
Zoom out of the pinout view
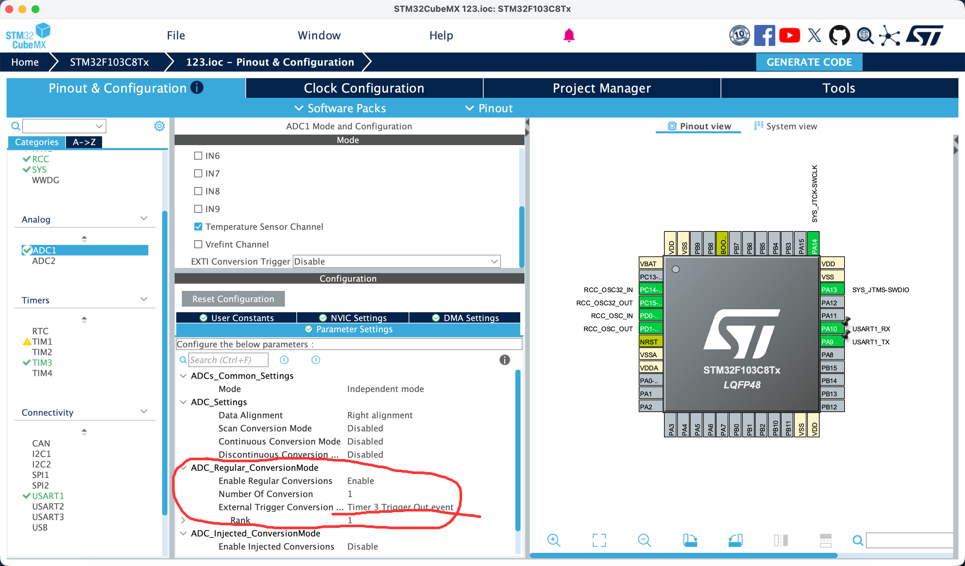[645, 540]
